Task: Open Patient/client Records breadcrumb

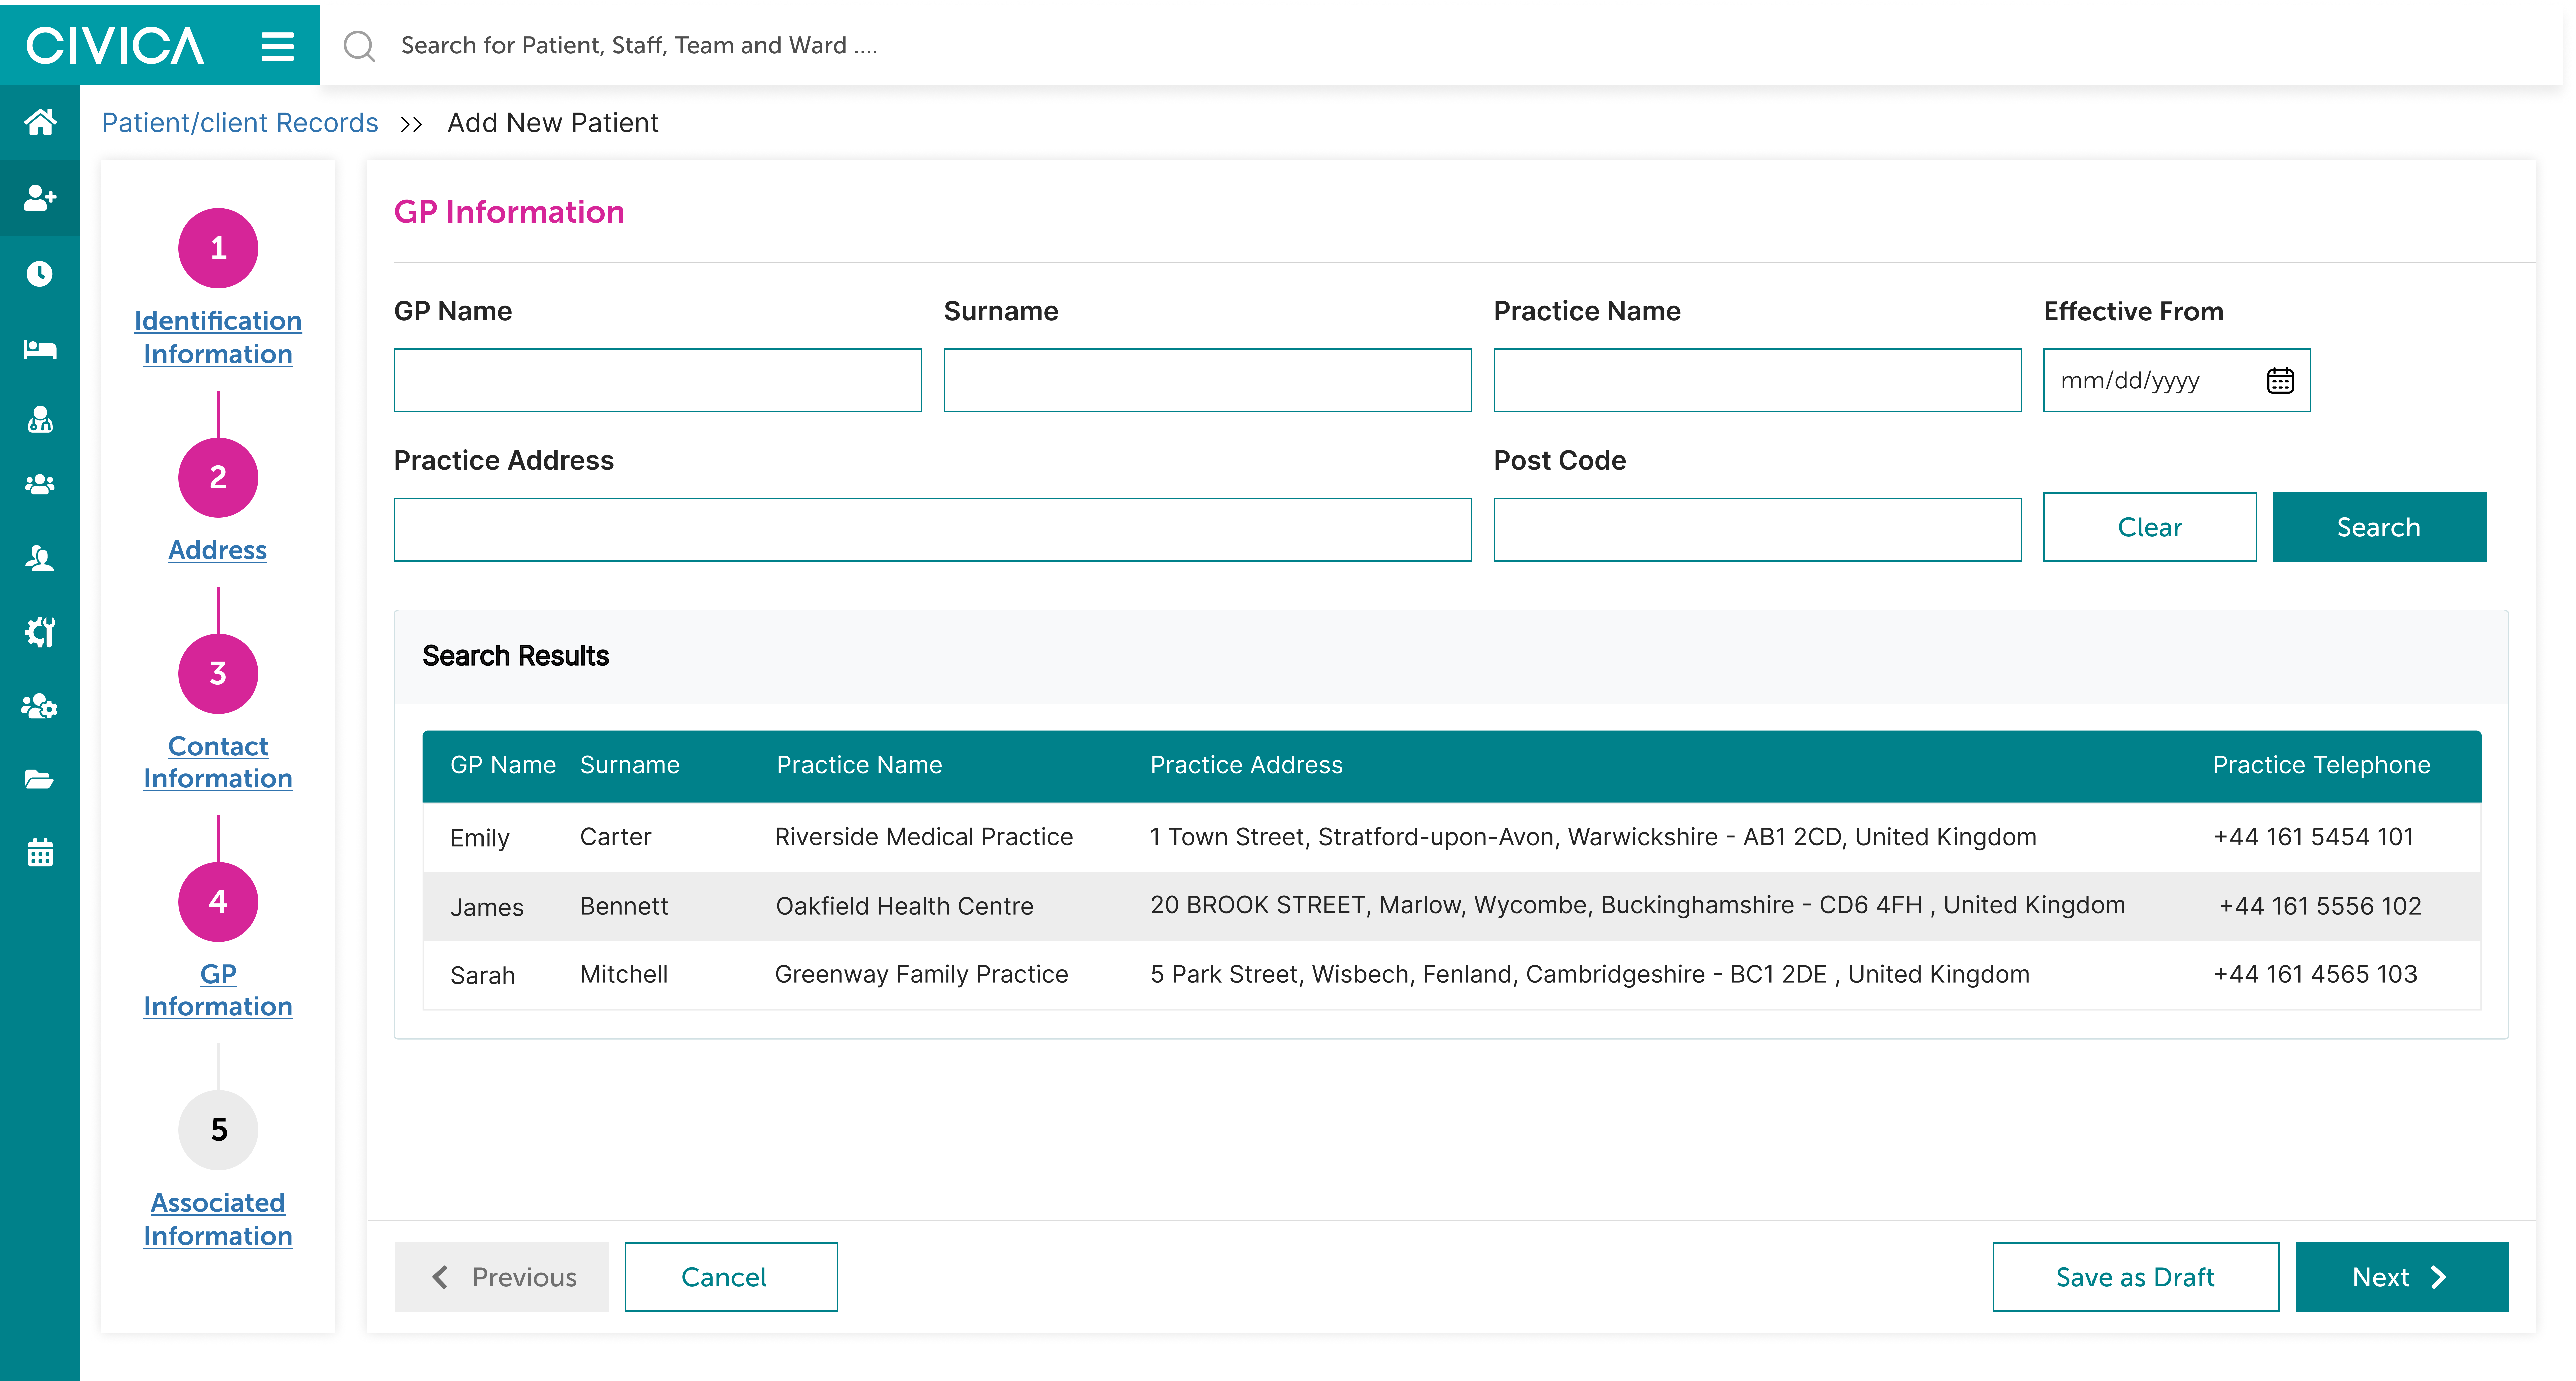Action: pos(240,123)
